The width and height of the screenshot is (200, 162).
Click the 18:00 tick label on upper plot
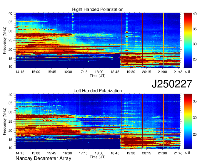pyautogui.click(x=99, y=72)
